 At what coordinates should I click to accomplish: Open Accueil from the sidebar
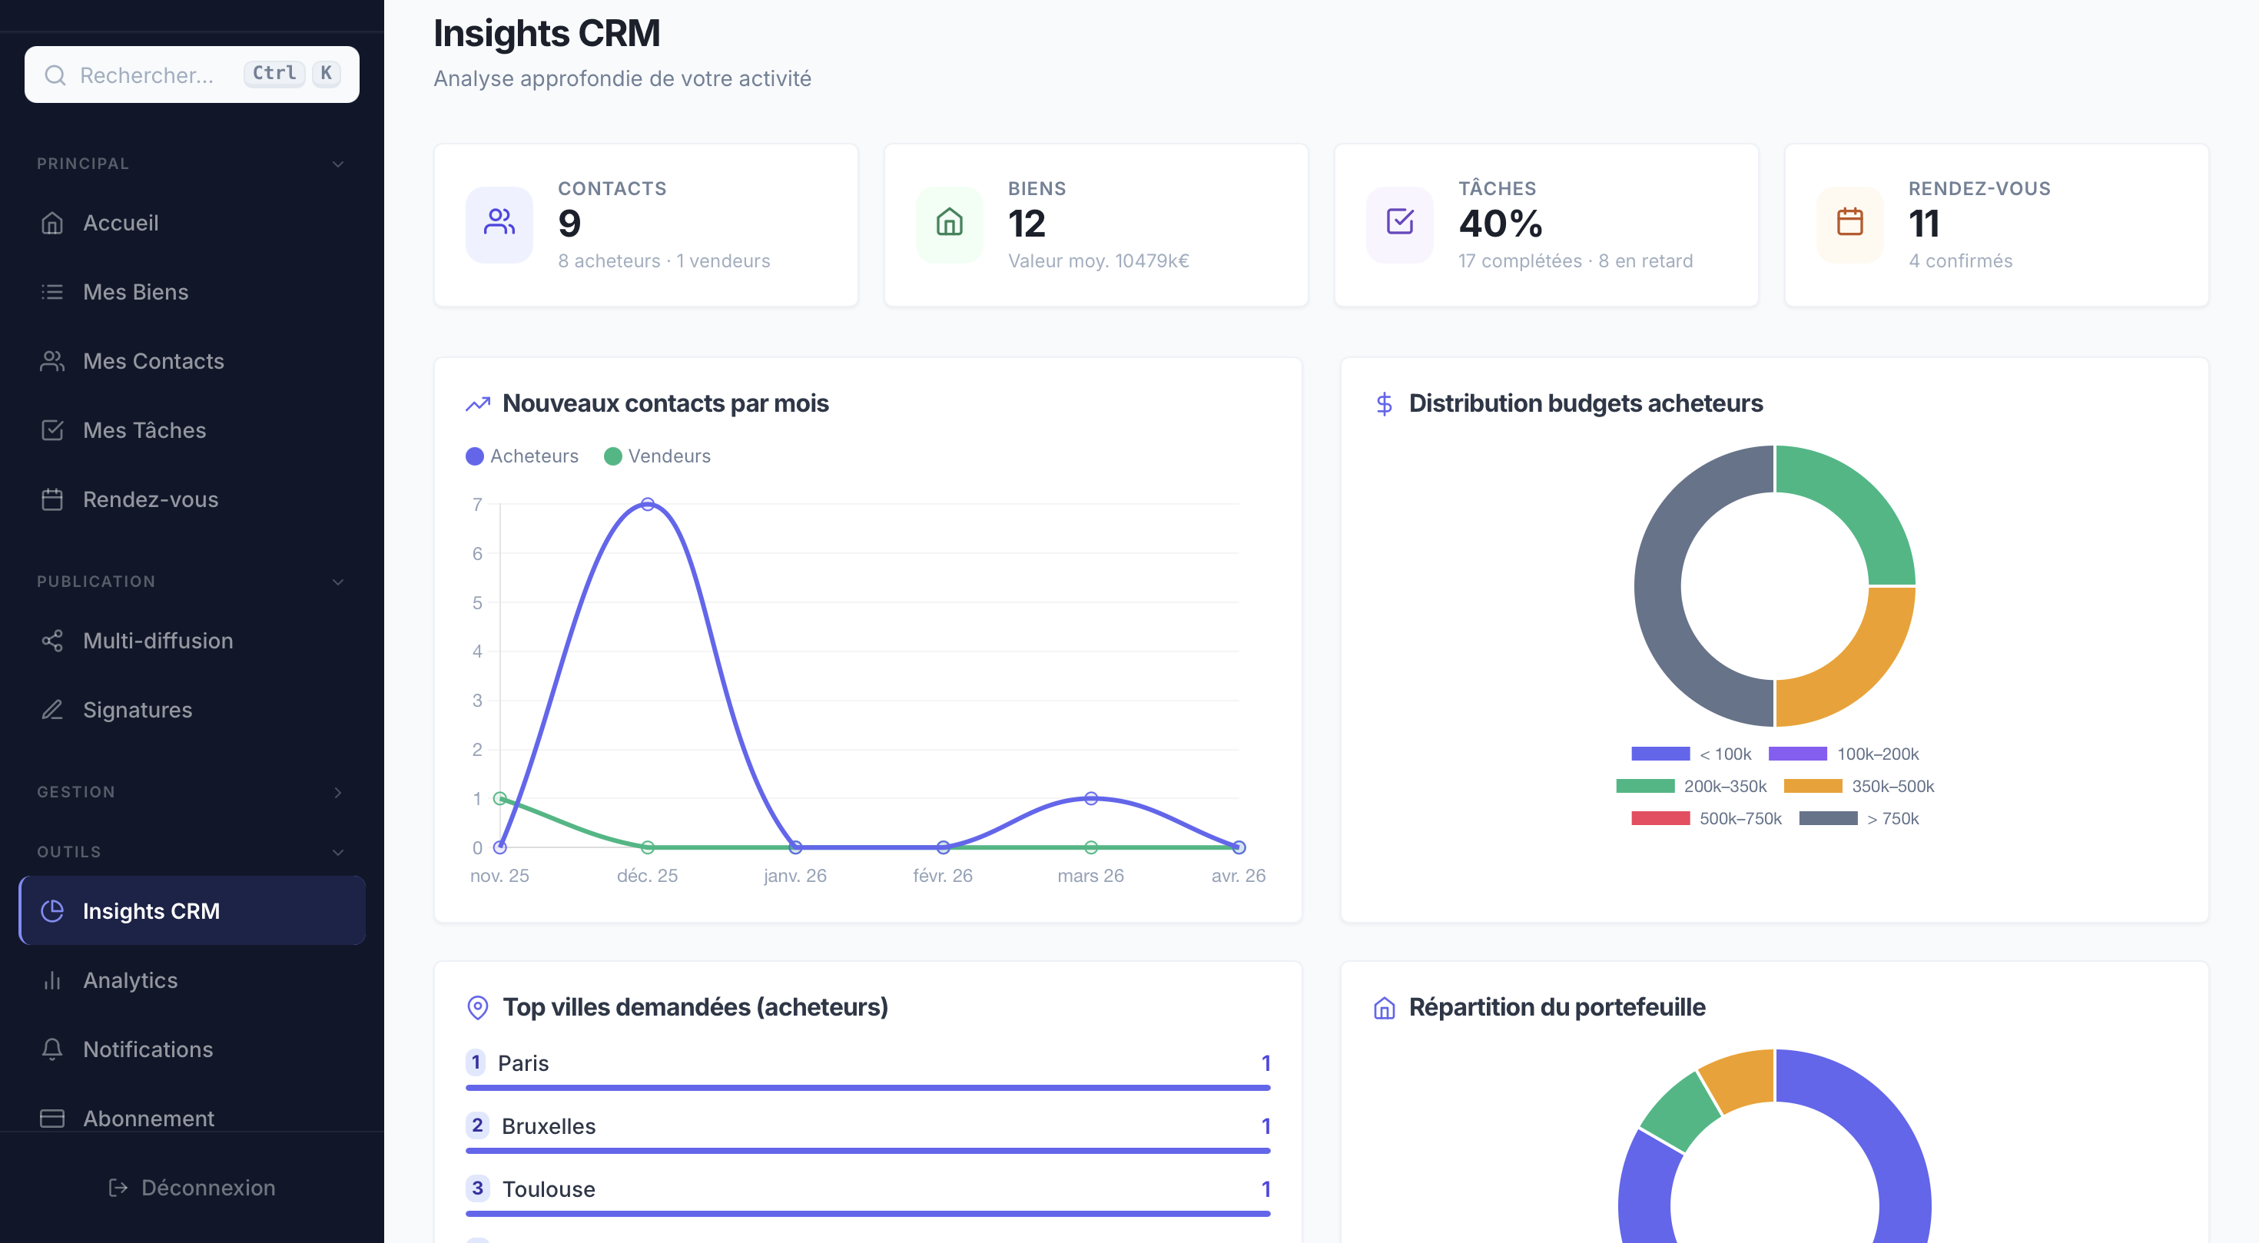pyautogui.click(x=121, y=222)
